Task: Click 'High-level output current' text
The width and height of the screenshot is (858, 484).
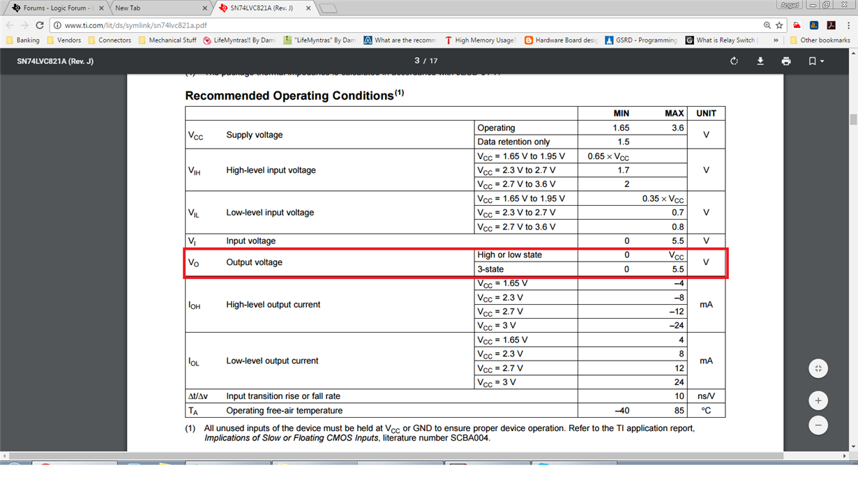Action: point(273,305)
